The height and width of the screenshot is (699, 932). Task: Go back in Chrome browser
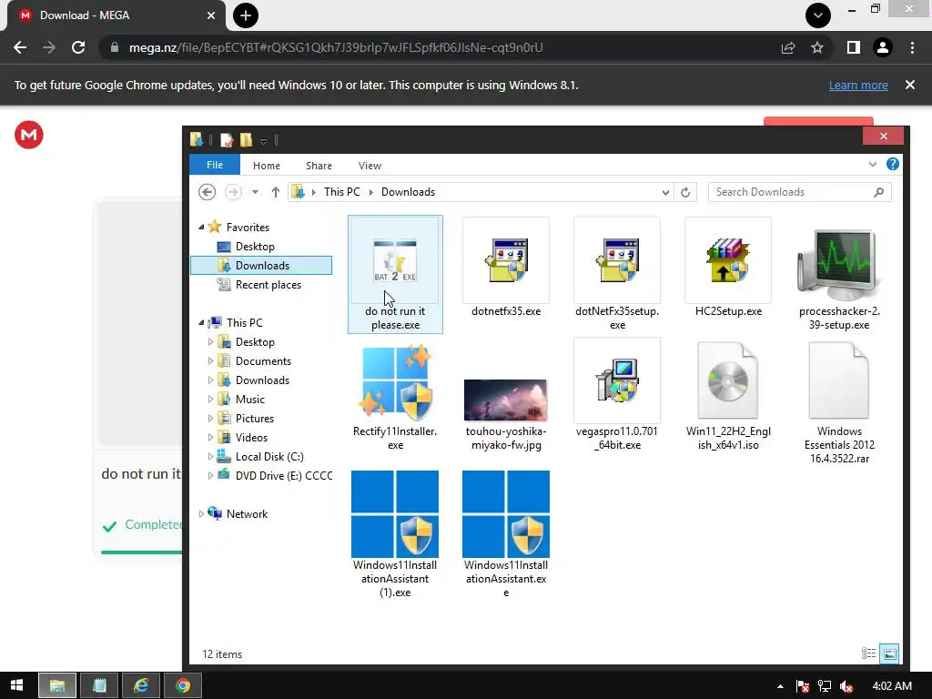(x=20, y=47)
